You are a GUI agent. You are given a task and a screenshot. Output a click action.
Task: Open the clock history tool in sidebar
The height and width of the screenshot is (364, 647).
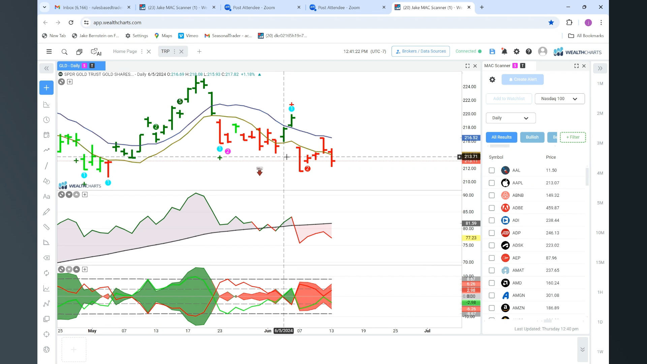[47, 120]
